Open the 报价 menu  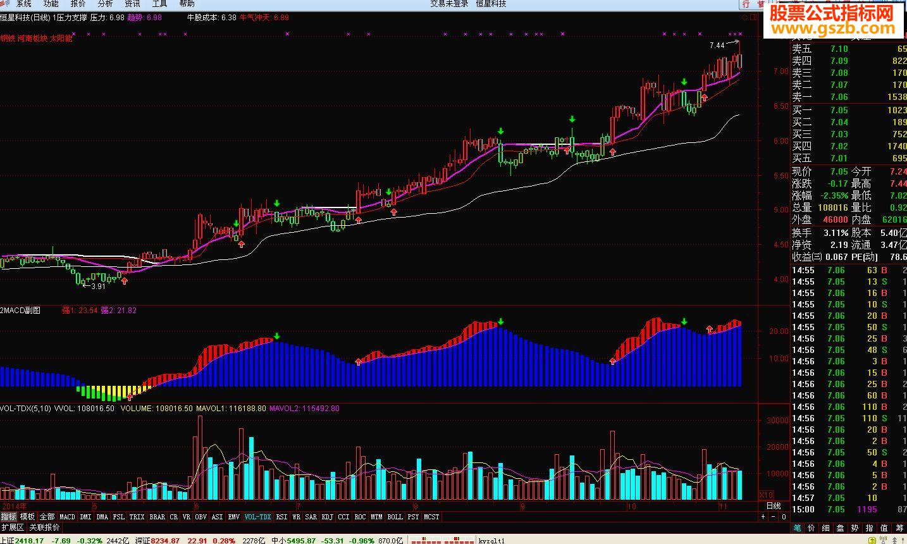click(78, 4)
